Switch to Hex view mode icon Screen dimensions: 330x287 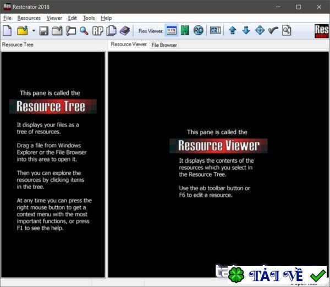pos(185,31)
